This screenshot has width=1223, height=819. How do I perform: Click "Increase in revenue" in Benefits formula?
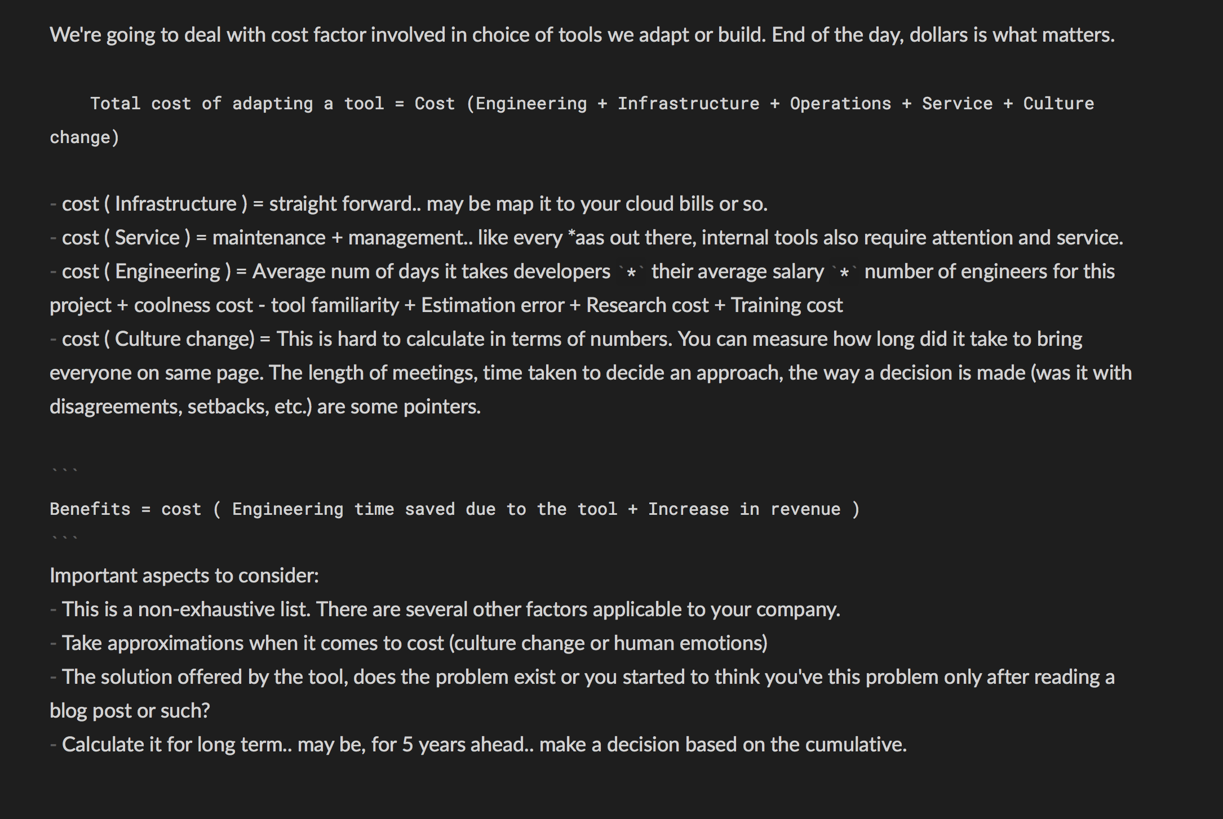tap(744, 509)
